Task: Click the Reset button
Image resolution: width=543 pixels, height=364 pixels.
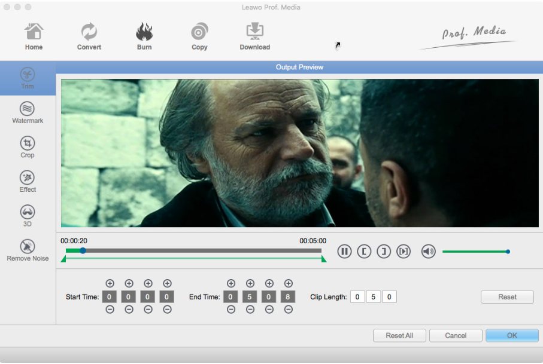Action: tap(507, 297)
